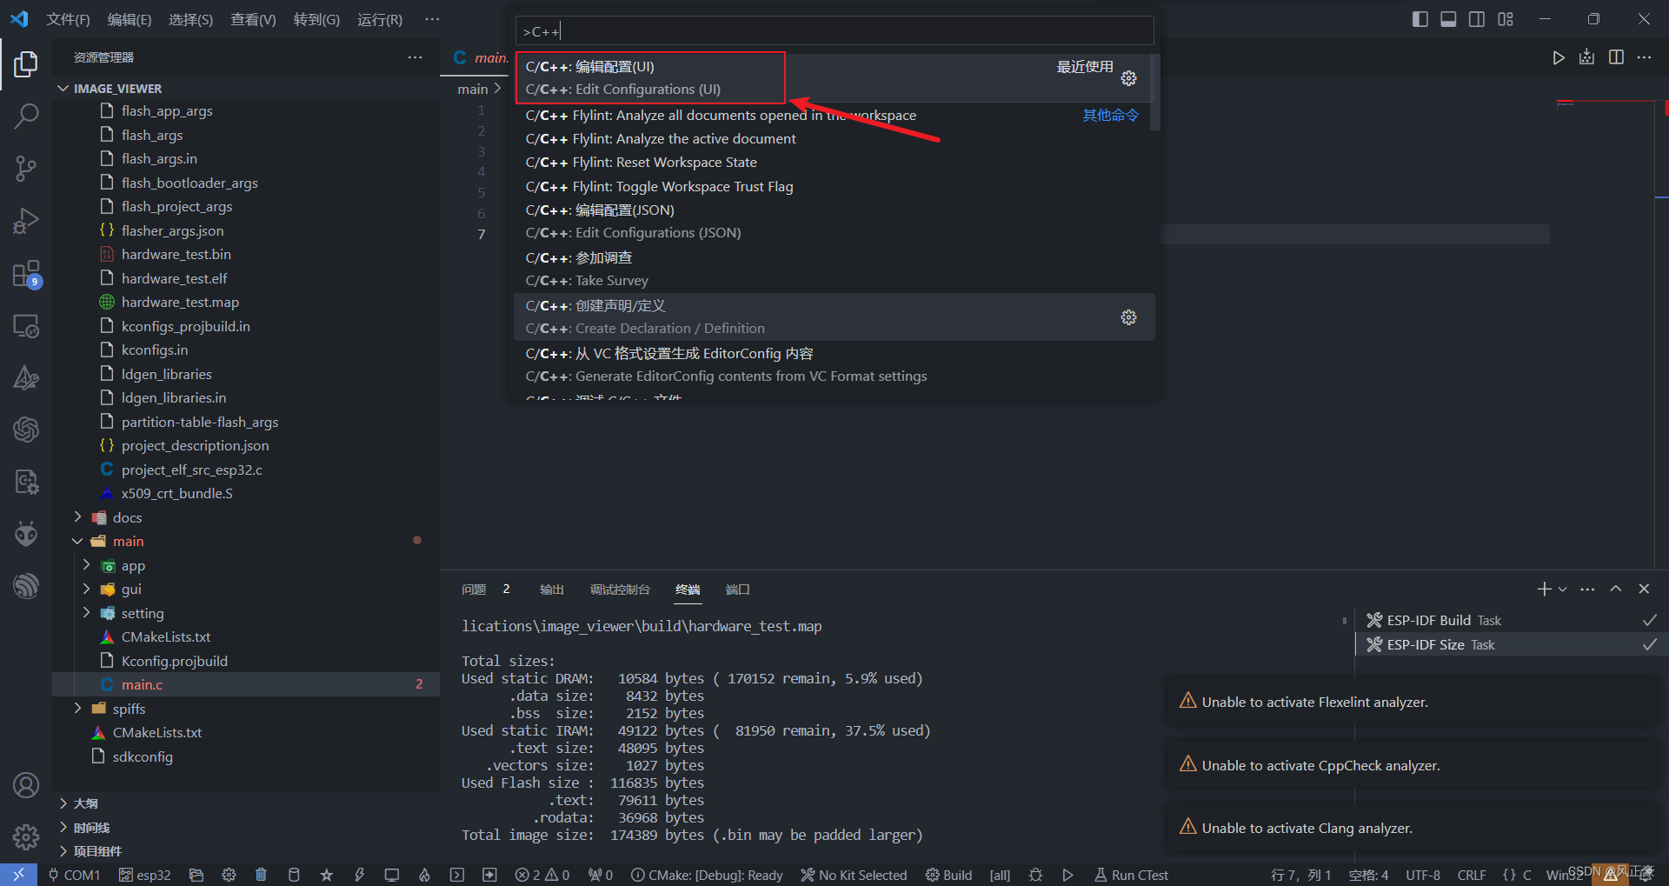Image resolution: width=1669 pixels, height=886 pixels.
Task: Select Flylint: Reset Workspace State command
Action: pos(833,163)
